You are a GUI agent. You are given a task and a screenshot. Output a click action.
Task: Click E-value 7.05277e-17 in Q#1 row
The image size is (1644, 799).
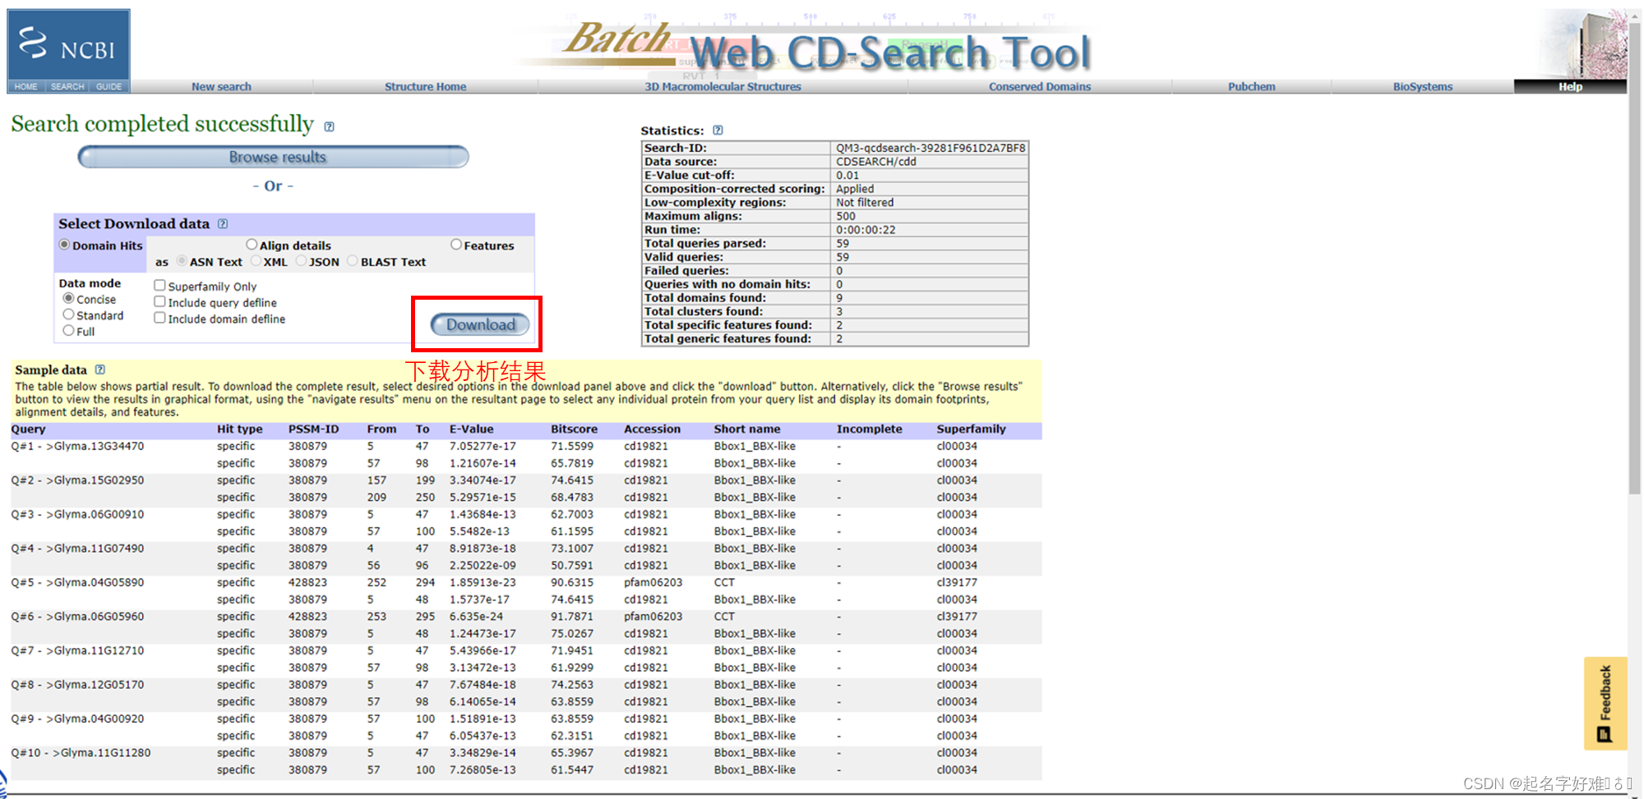pyautogui.click(x=483, y=446)
